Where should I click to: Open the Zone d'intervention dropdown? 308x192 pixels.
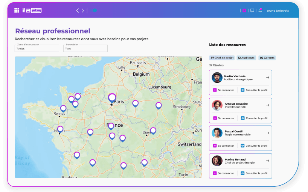[37, 48]
